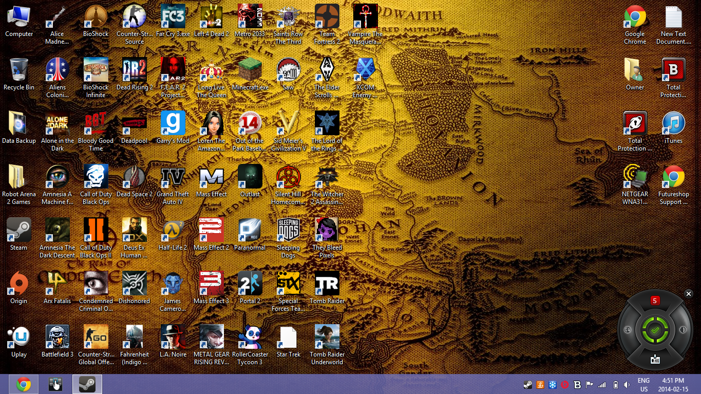This screenshot has width=701, height=394.
Task: Click the blue snowflake tray icon
Action: [553, 385]
